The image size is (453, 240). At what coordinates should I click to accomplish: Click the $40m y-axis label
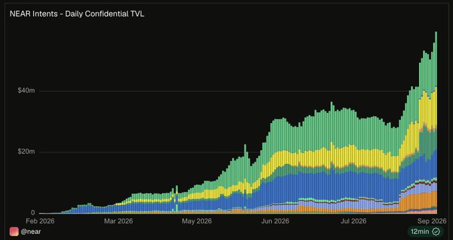pos(26,90)
